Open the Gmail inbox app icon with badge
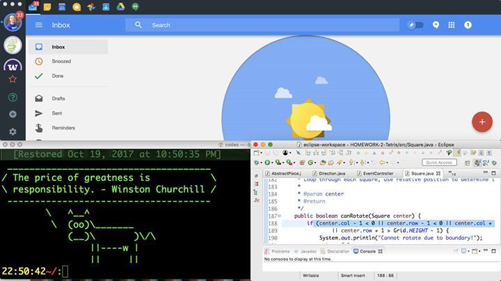 coord(33,6)
